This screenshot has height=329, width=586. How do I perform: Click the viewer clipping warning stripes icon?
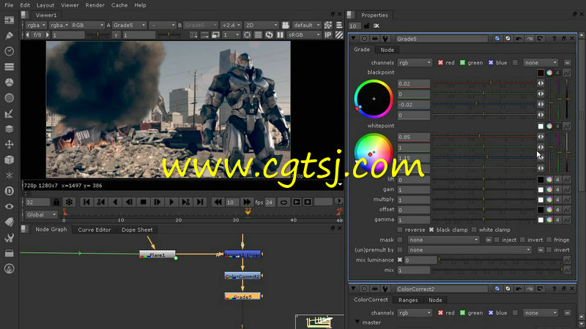coord(339,35)
